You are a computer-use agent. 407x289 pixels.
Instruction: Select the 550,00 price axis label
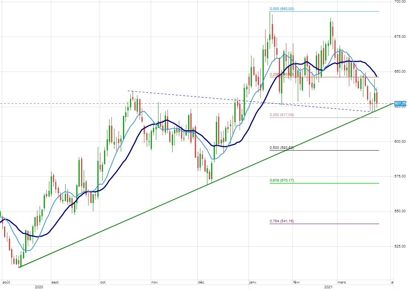(x=400, y=211)
